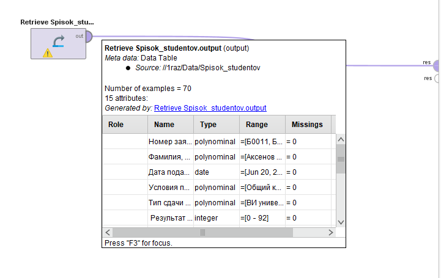
Task: Click the horizontal scrollbar left arrow
Action: (108, 233)
